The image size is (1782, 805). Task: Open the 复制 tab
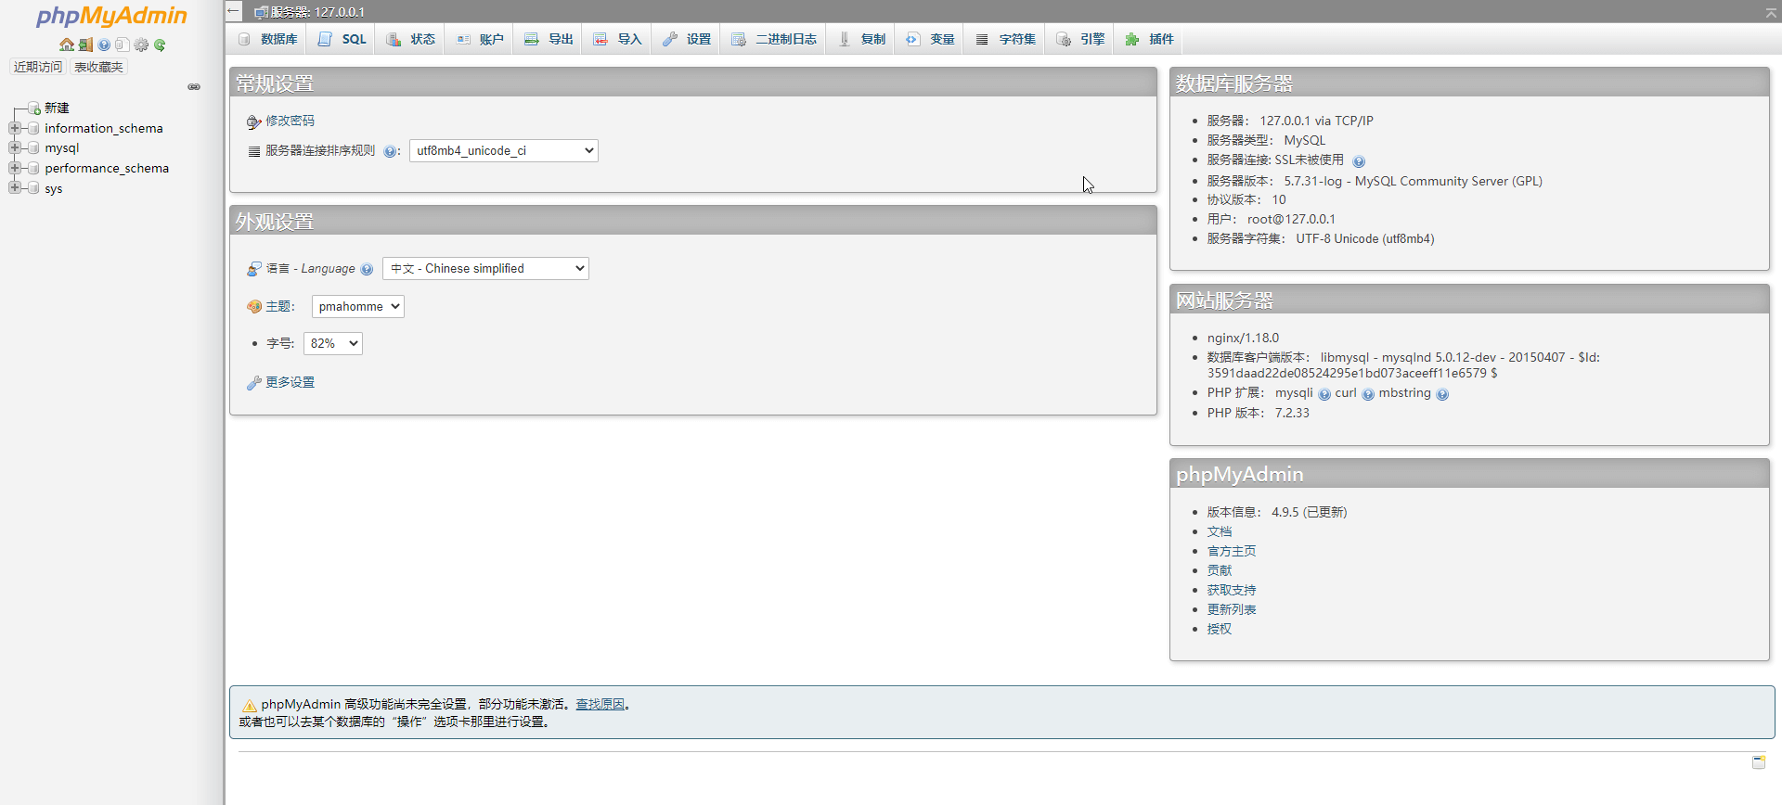(861, 39)
